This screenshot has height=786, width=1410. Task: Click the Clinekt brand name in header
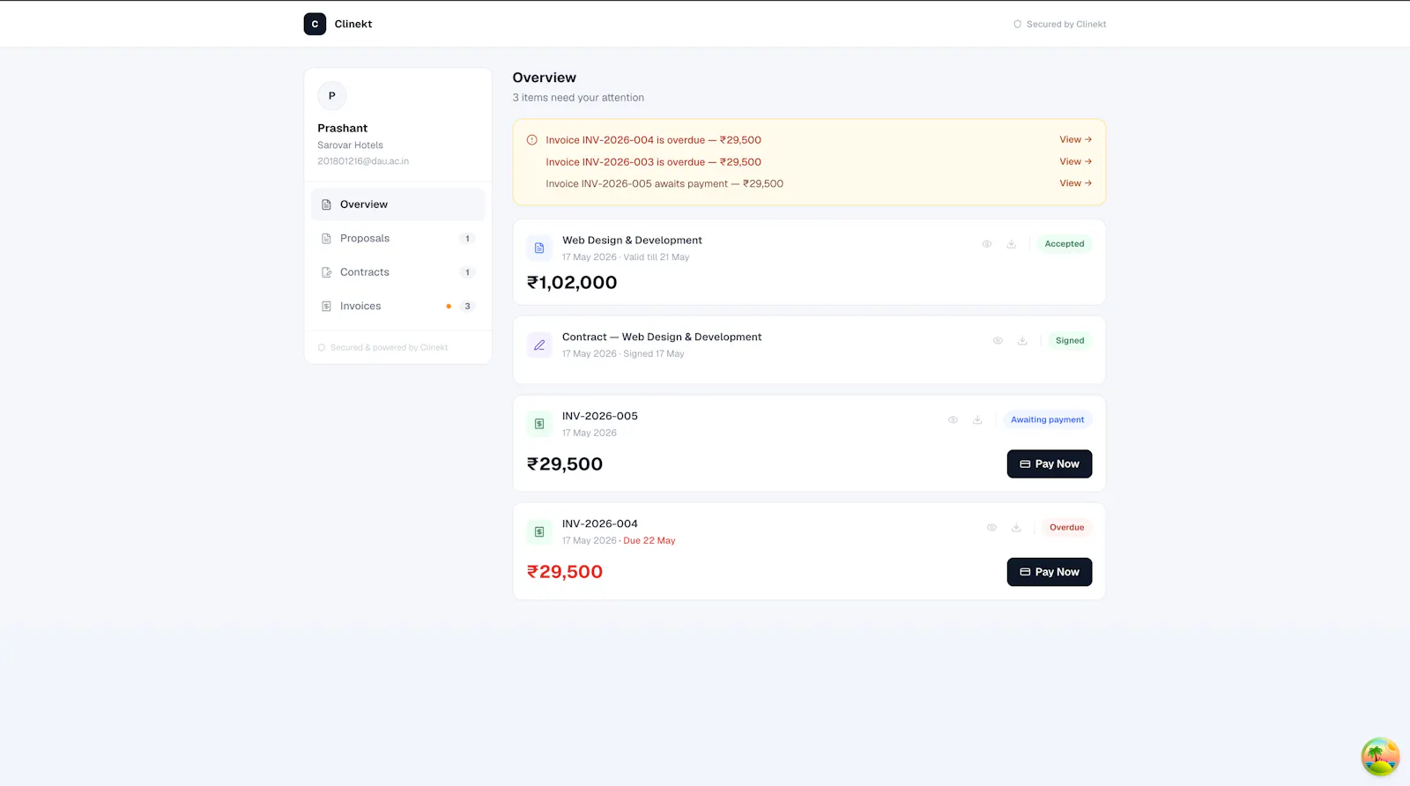click(x=353, y=25)
